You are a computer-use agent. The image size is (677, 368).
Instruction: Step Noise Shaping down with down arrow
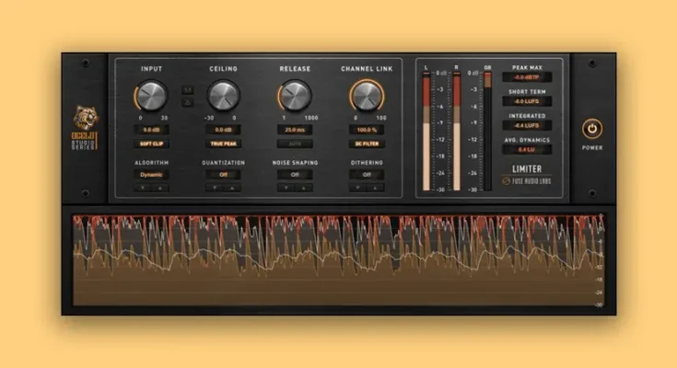tap(286, 188)
